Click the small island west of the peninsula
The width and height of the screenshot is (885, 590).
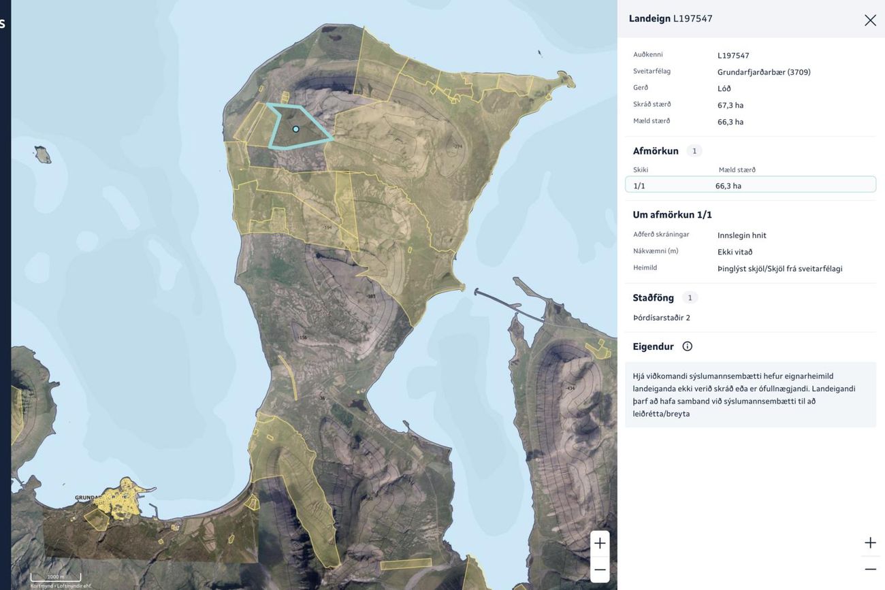(x=43, y=154)
